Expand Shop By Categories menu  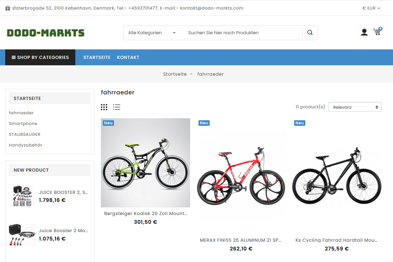[40, 57]
